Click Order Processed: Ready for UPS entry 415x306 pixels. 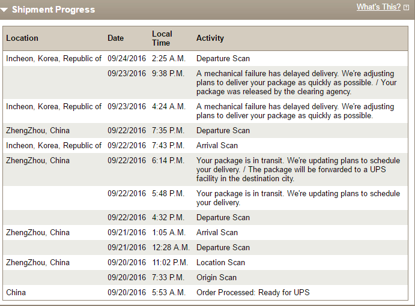pyautogui.click(x=253, y=293)
